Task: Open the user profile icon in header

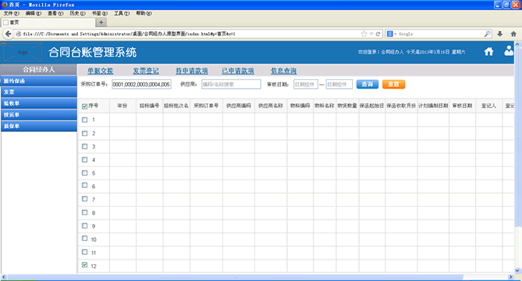Action: tap(509, 50)
